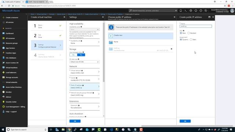
Task: Click OK in Create public IP address blade
Action: pos(185,121)
